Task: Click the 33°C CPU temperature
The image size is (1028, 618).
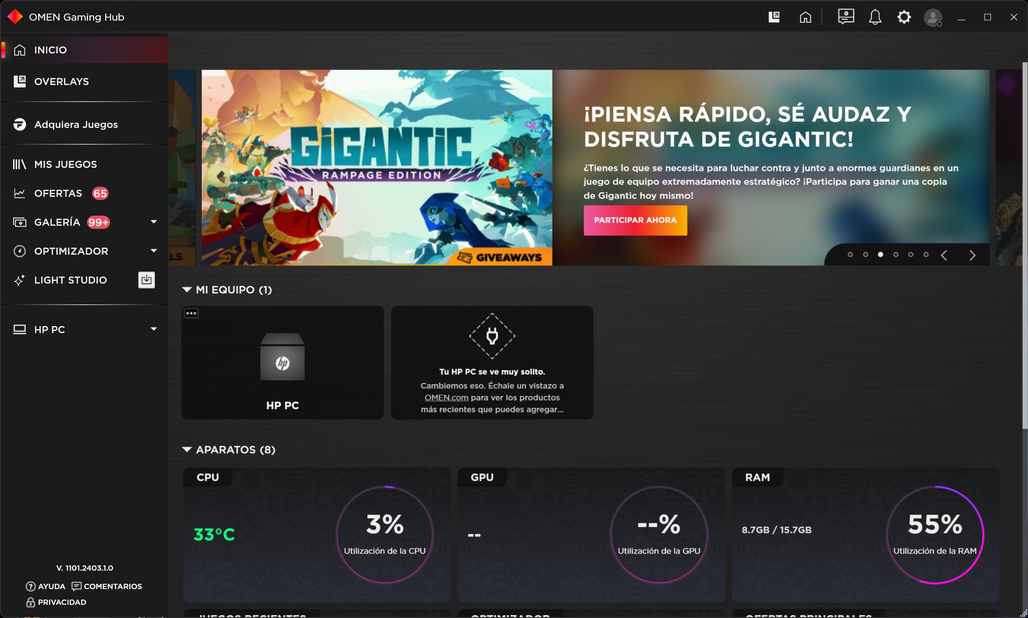Action: point(214,534)
